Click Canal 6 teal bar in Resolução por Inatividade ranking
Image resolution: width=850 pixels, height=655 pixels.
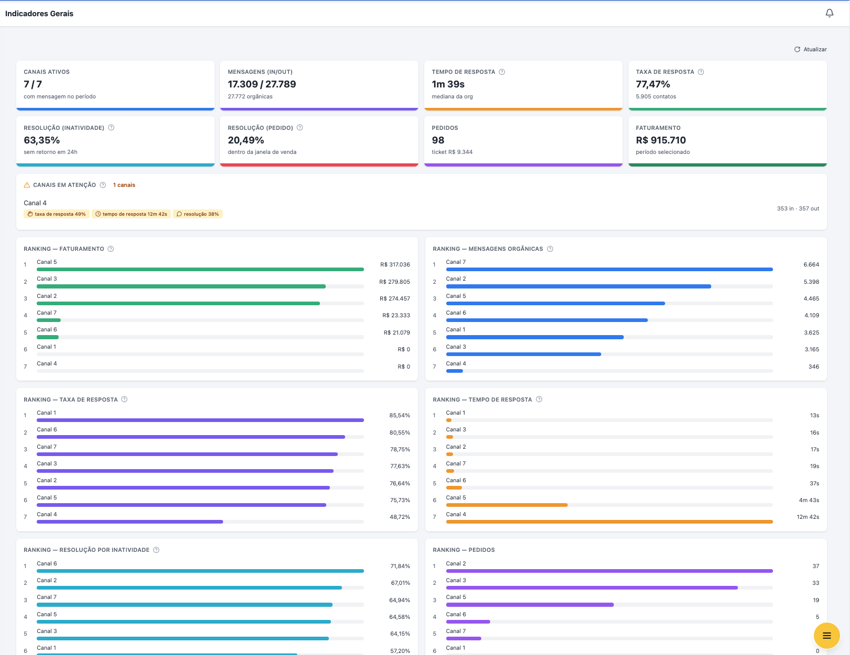point(200,571)
